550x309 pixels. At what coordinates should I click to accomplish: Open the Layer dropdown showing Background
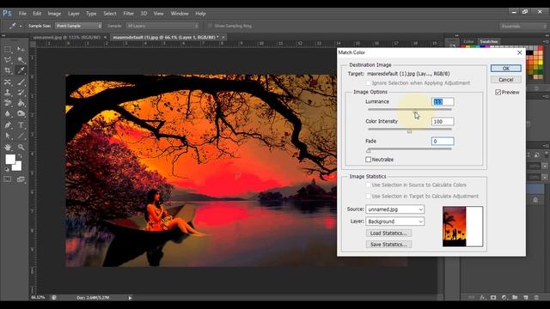coord(395,221)
